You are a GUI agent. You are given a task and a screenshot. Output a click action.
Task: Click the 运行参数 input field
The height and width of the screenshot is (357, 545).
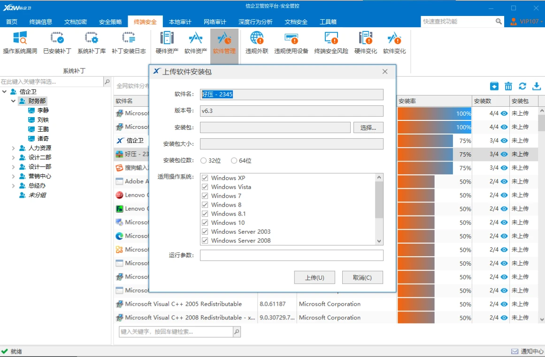point(292,255)
